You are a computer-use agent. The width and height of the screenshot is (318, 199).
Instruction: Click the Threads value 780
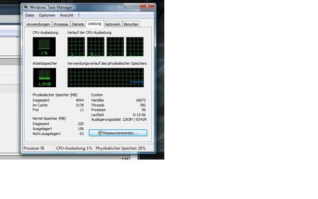[142, 105]
